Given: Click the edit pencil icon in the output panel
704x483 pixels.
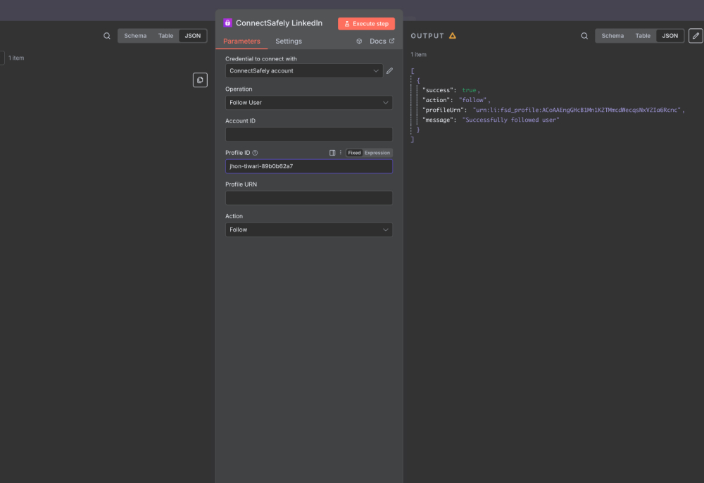Looking at the screenshot, I should point(696,34).
